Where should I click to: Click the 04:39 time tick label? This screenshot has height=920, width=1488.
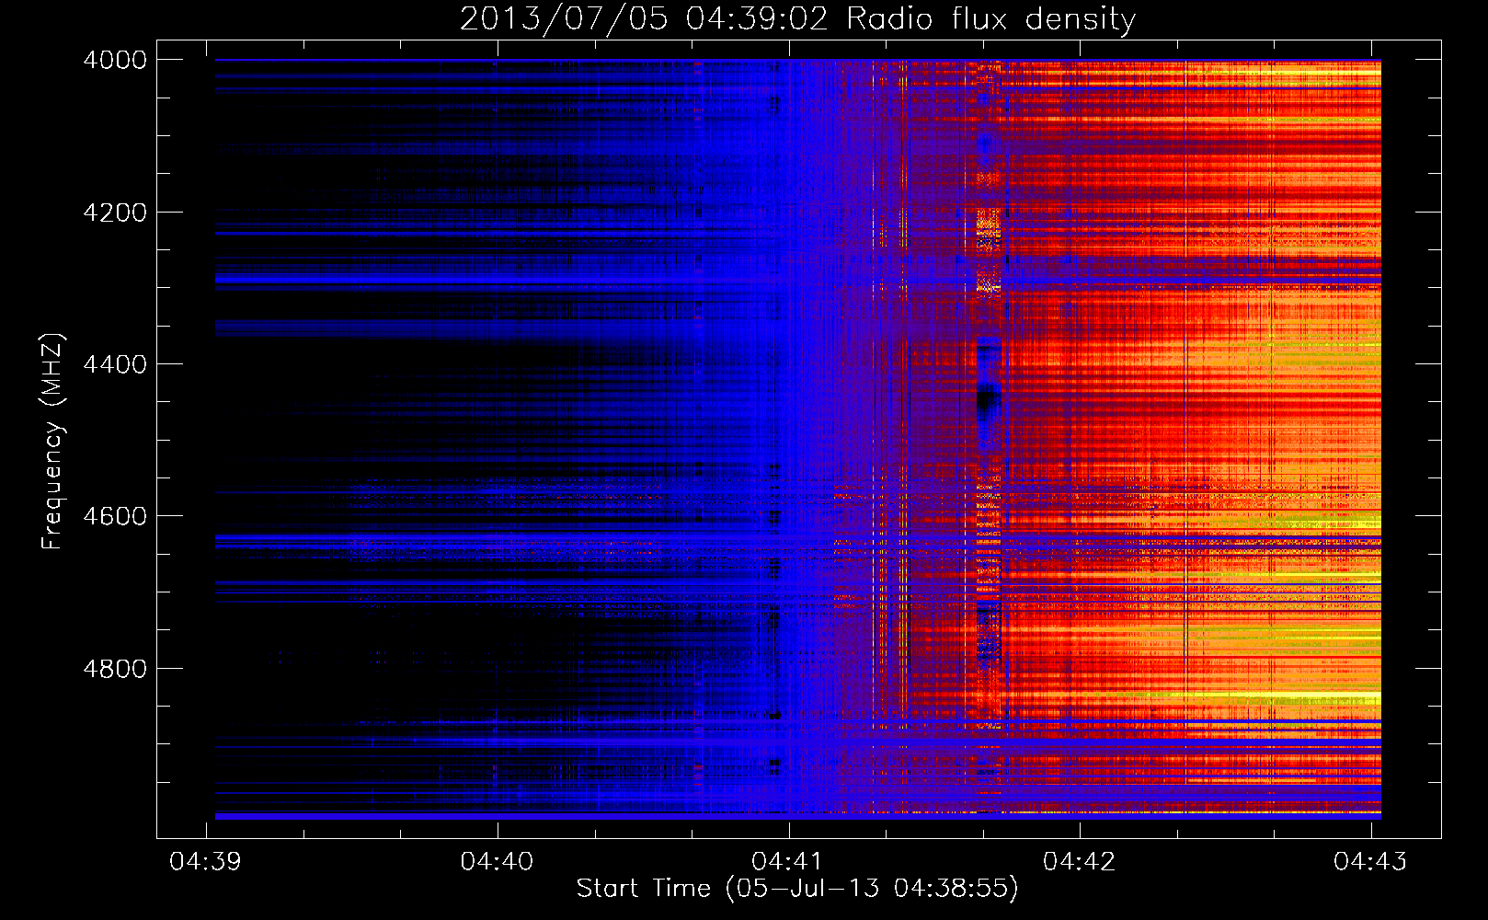coord(206,861)
